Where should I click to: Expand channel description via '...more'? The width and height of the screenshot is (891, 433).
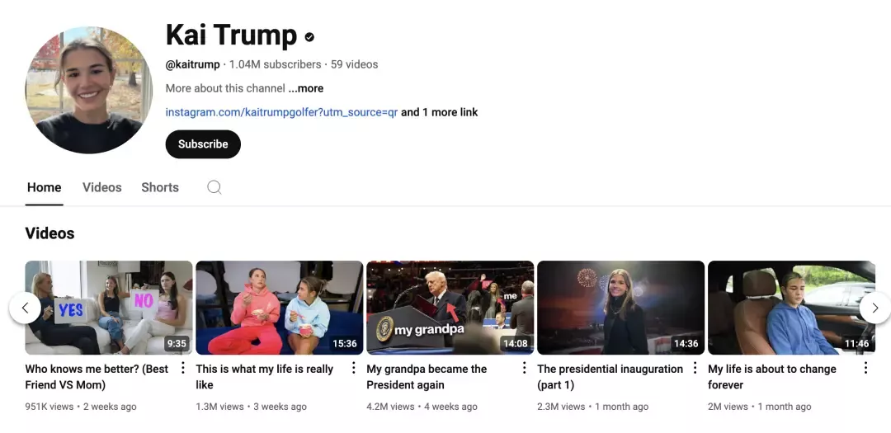click(x=306, y=88)
